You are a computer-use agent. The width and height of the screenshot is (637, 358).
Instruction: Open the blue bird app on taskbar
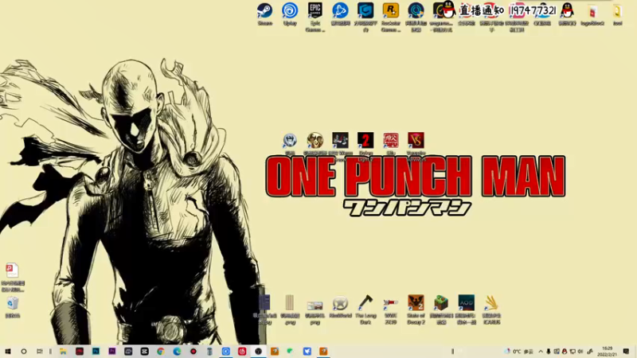coord(307,352)
